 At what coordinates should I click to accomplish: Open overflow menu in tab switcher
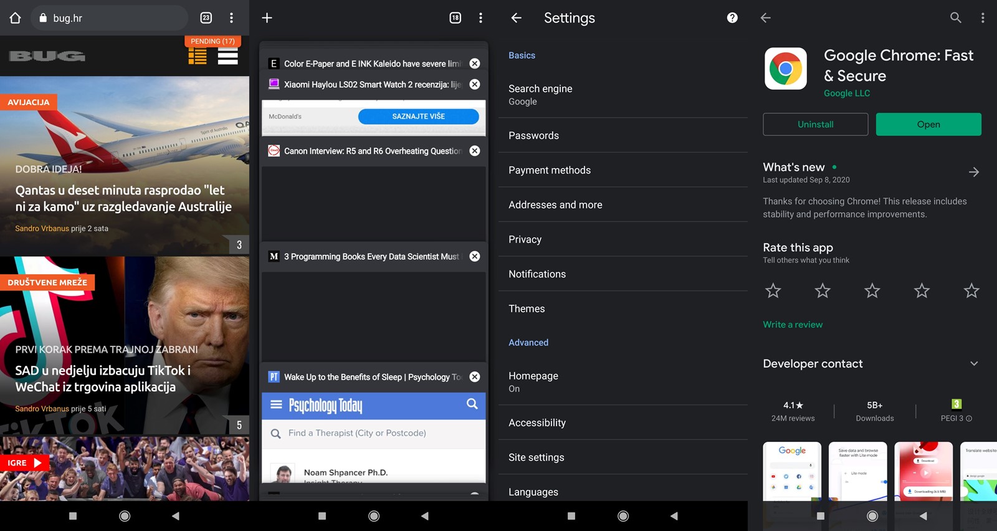point(480,18)
